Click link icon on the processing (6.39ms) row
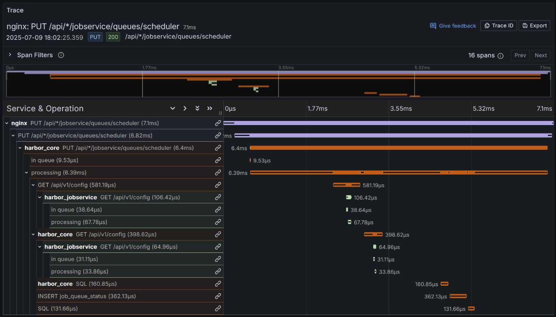The width and height of the screenshot is (556, 317). pos(218,173)
